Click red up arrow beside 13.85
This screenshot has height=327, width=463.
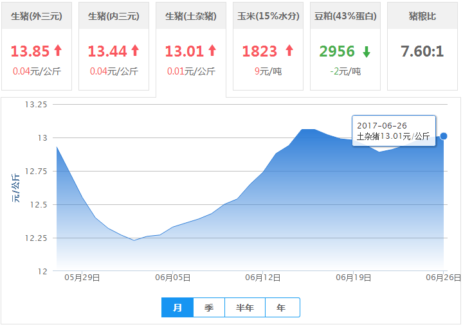click(x=58, y=51)
